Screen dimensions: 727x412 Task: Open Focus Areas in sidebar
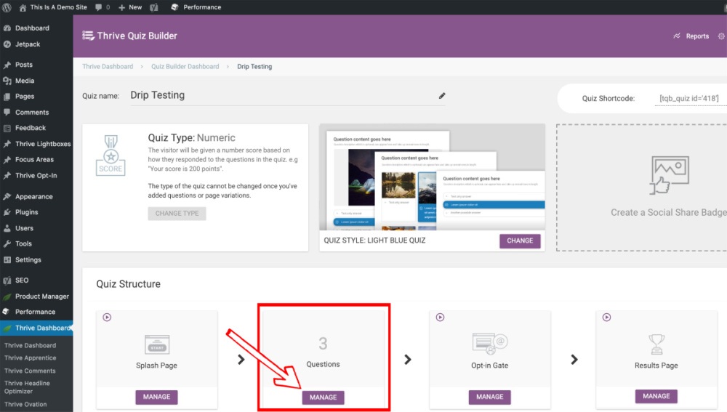click(34, 159)
